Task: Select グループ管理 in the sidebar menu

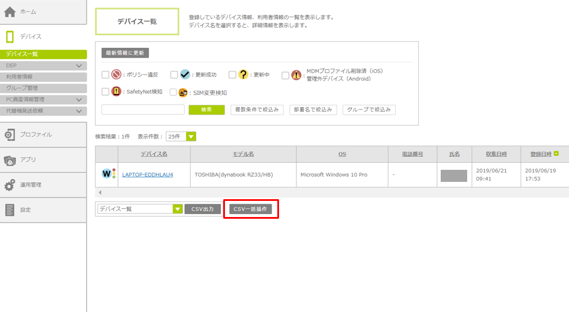Action: pyautogui.click(x=22, y=88)
